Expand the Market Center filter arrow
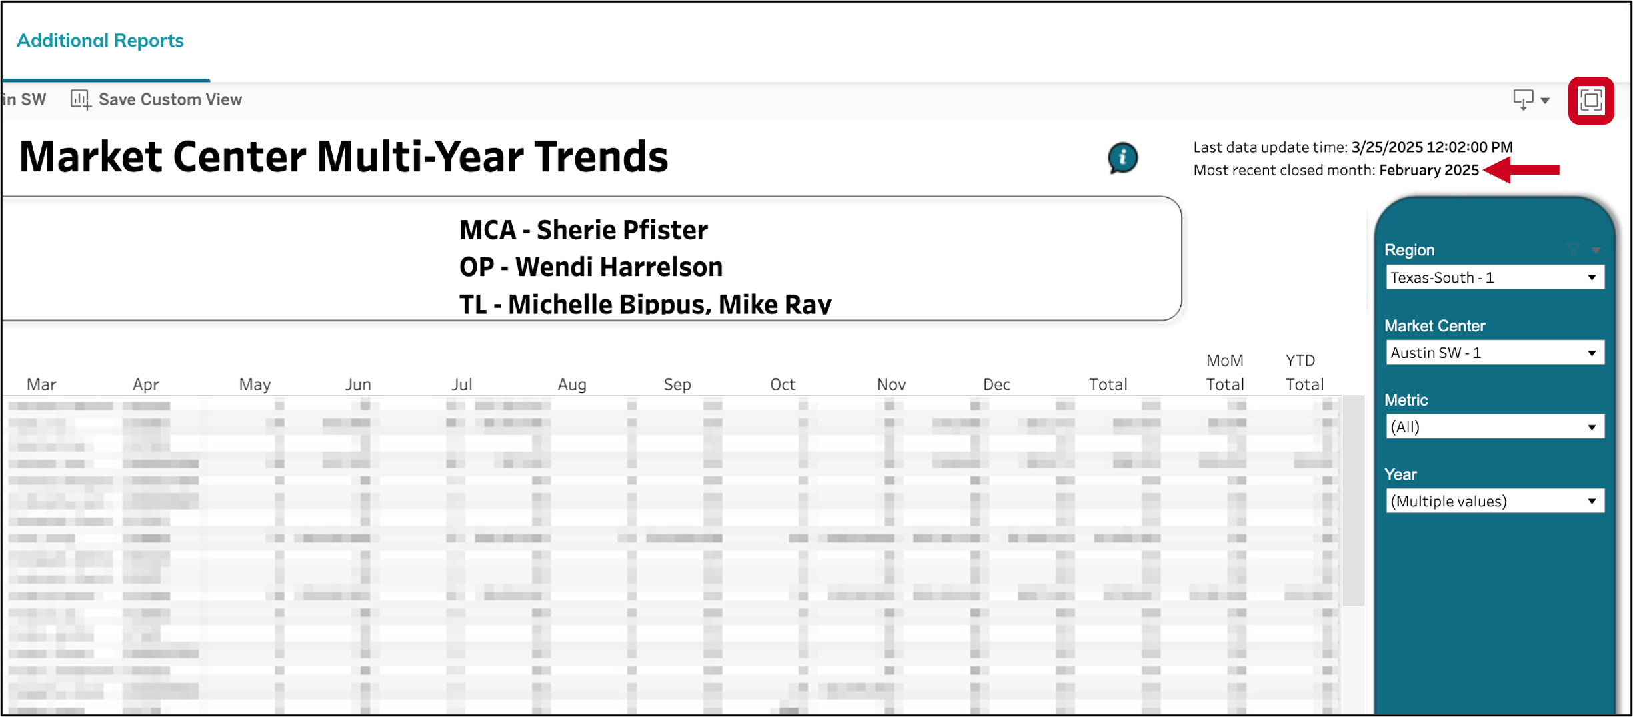 pos(1592,353)
